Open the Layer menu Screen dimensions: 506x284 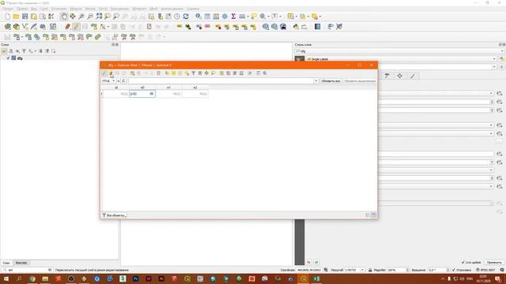tap(43, 9)
